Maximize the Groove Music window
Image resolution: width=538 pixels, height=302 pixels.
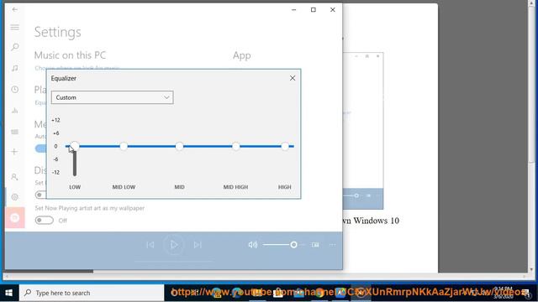point(314,9)
